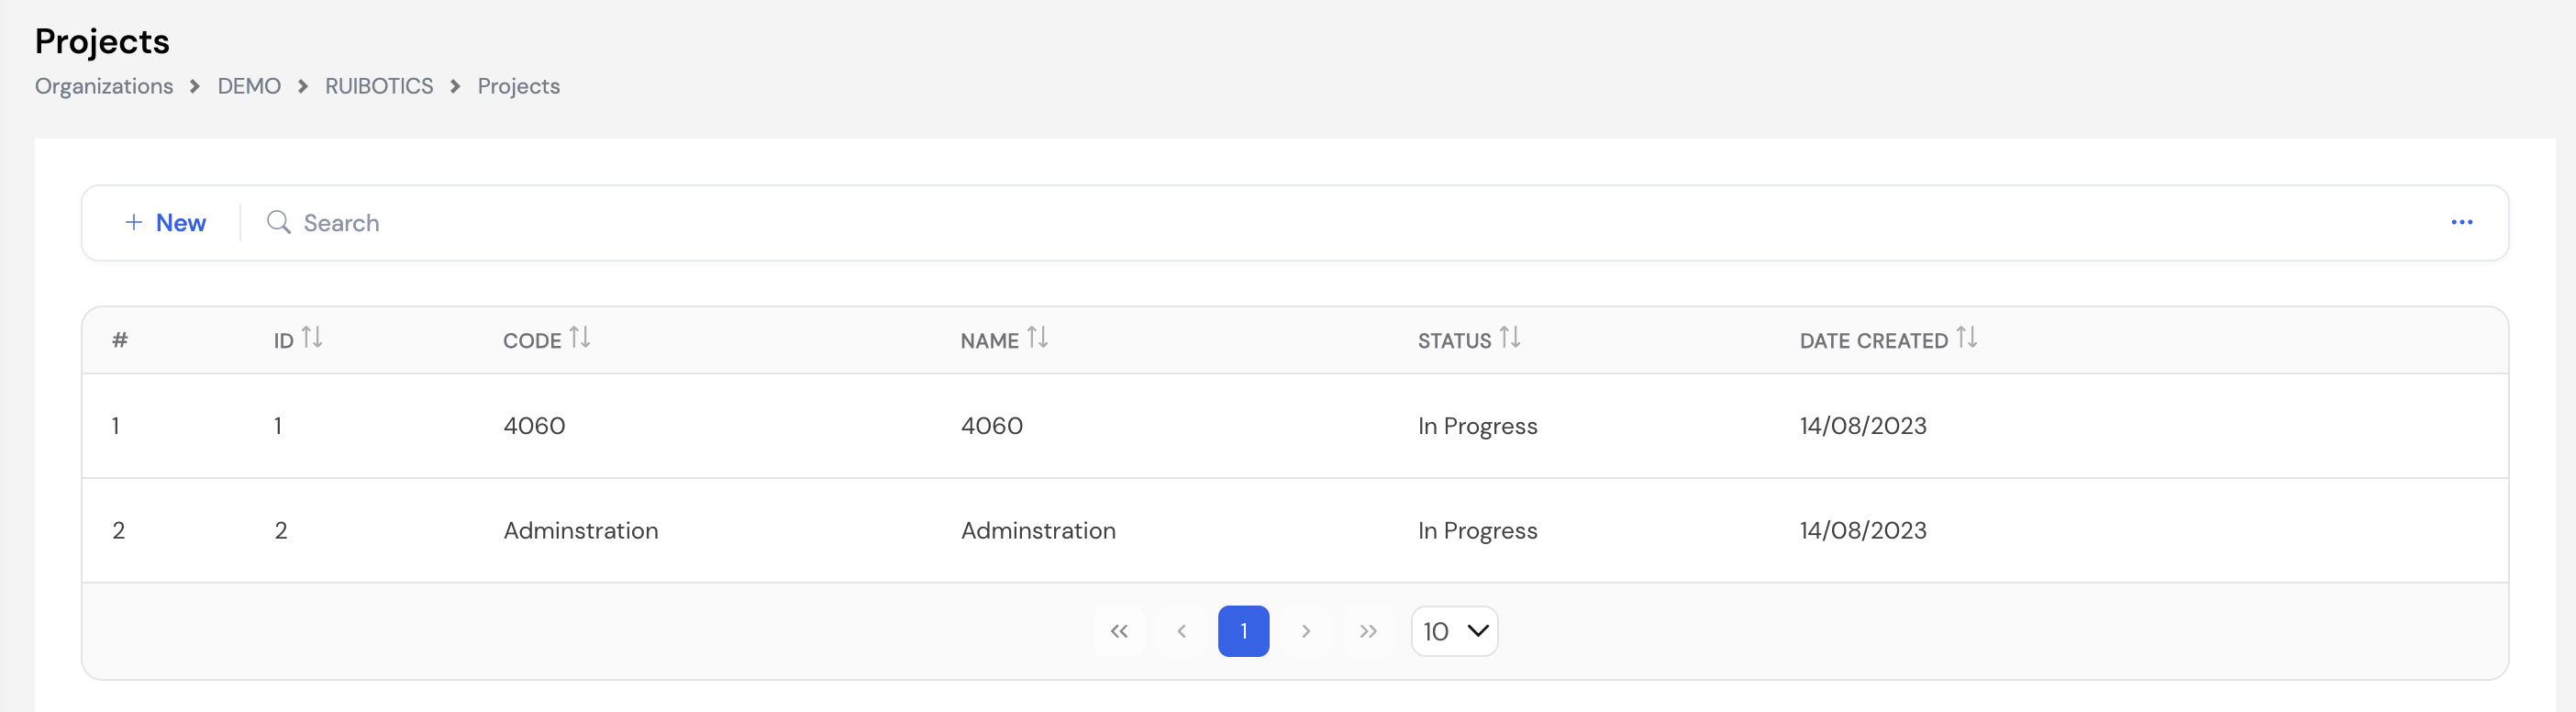The width and height of the screenshot is (2576, 712).
Task: Click Adminstration in the NAME column
Action: pyautogui.click(x=1038, y=531)
